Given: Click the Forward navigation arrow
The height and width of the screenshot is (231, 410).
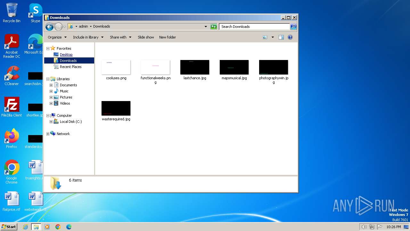Looking at the screenshot, I should pyautogui.click(x=58, y=27).
